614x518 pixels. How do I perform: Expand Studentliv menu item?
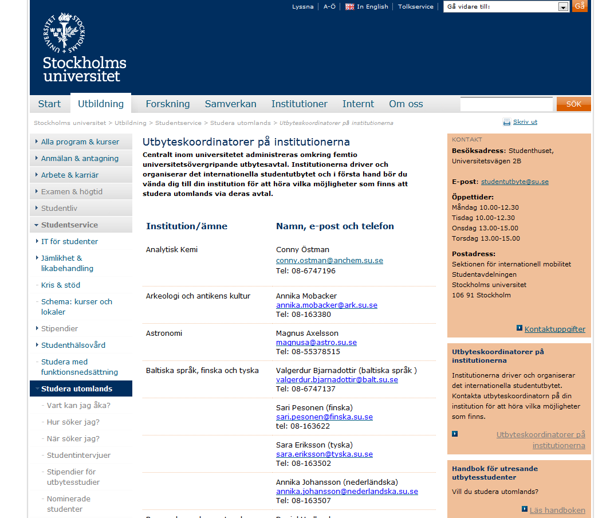(81, 209)
